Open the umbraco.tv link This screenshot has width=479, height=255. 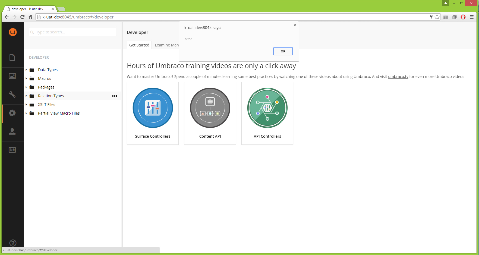pos(398,77)
